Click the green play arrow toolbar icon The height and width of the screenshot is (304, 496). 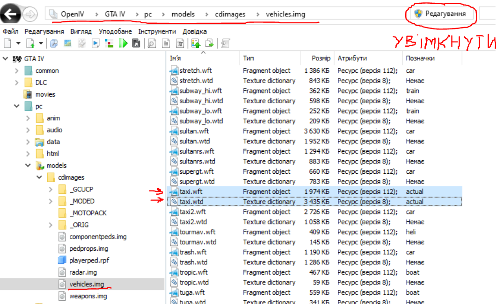123,43
